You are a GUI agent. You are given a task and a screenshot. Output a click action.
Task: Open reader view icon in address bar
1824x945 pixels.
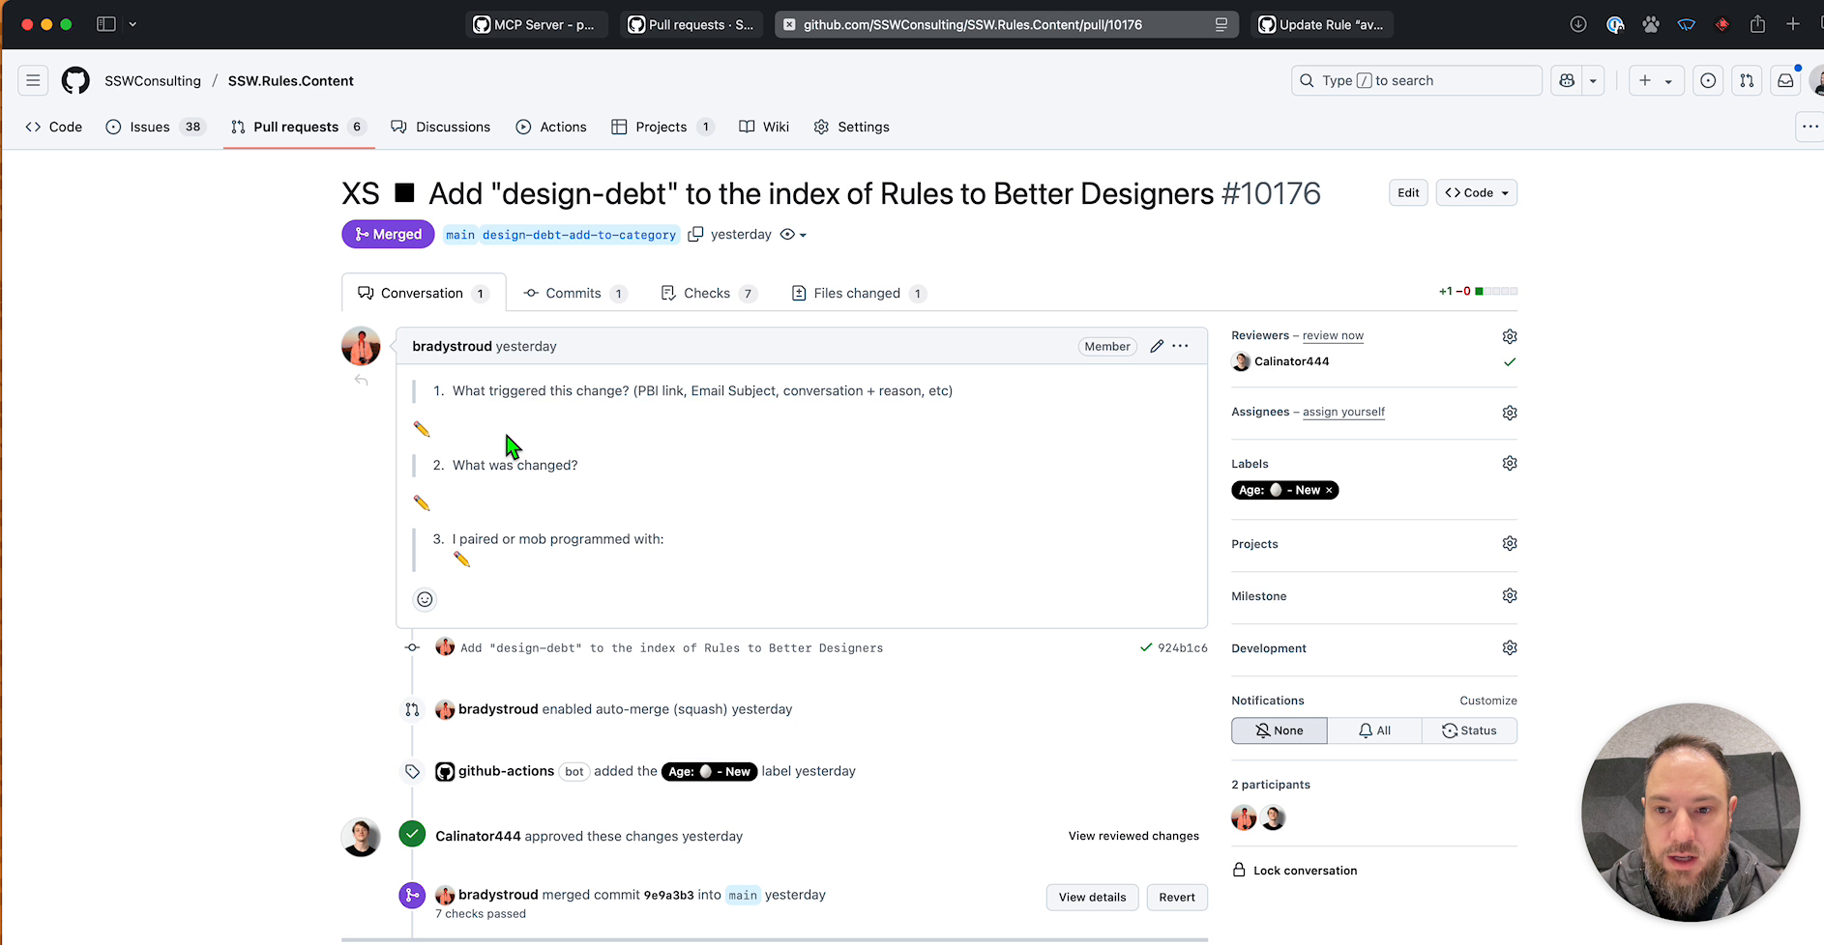point(1221,24)
